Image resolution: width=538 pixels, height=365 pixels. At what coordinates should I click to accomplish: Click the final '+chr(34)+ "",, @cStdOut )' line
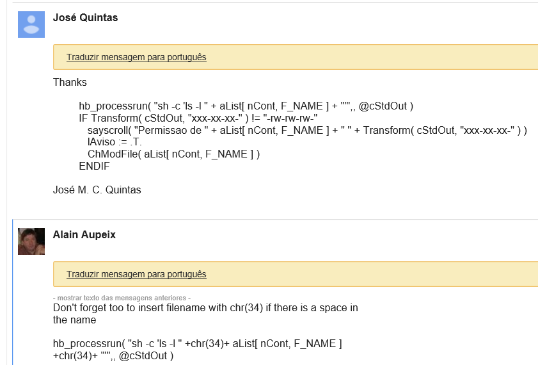(x=113, y=355)
